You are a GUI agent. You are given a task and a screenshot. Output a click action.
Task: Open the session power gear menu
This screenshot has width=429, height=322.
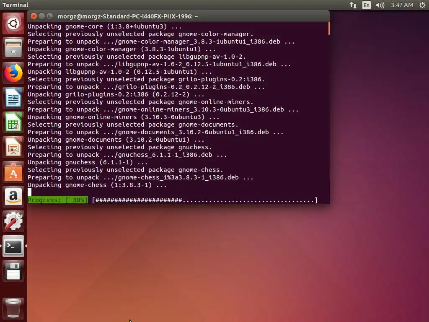[422, 5]
